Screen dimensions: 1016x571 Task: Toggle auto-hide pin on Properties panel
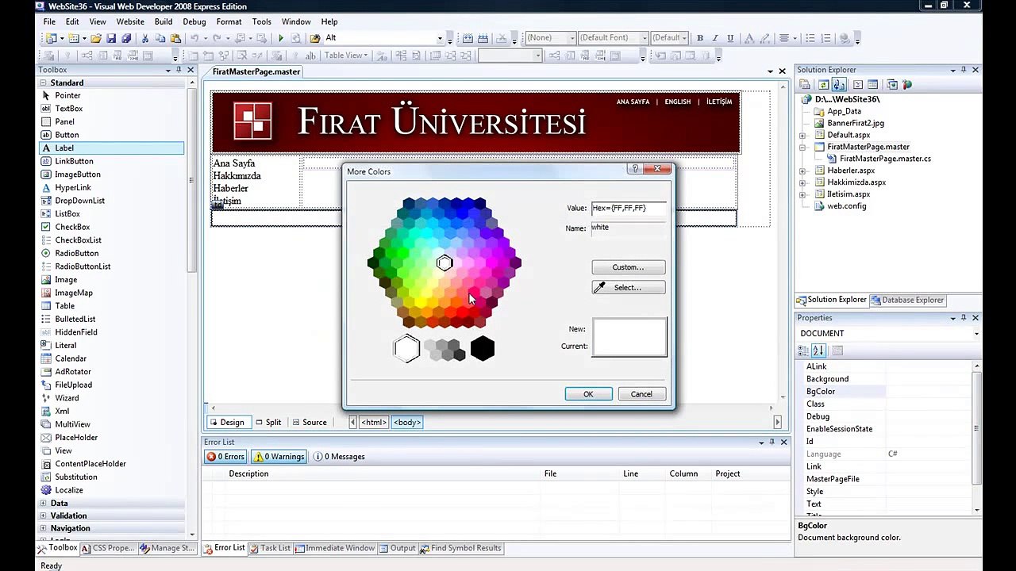[x=964, y=318]
